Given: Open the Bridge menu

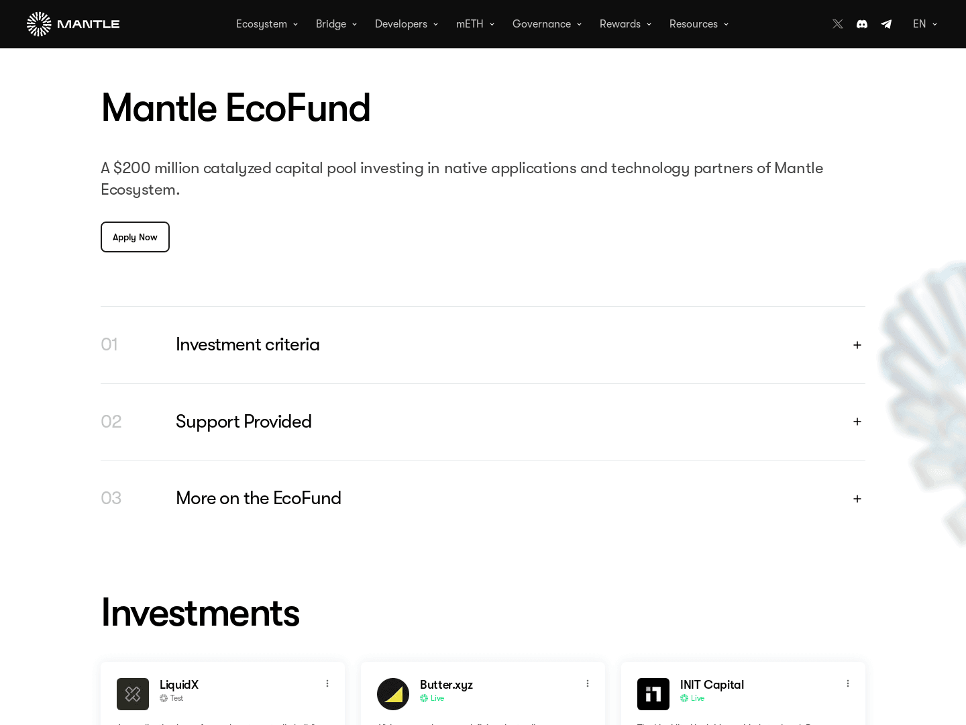Looking at the screenshot, I should (336, 24).
